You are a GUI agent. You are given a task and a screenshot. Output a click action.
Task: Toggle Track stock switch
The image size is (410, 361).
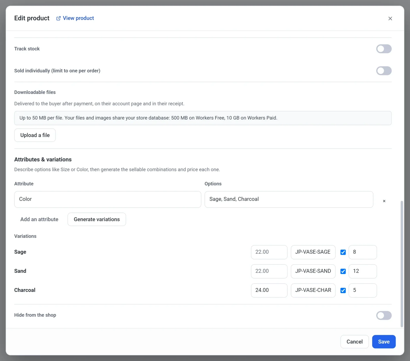click(x=384, y=49)
